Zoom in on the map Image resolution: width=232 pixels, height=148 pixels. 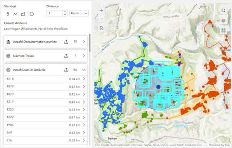coord(101,10)
